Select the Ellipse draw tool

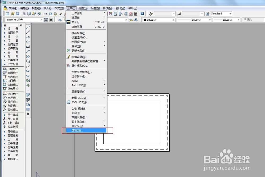(x=28, y=71)
